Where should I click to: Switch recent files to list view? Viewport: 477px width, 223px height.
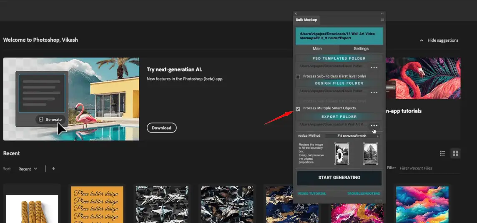point(443,153)
